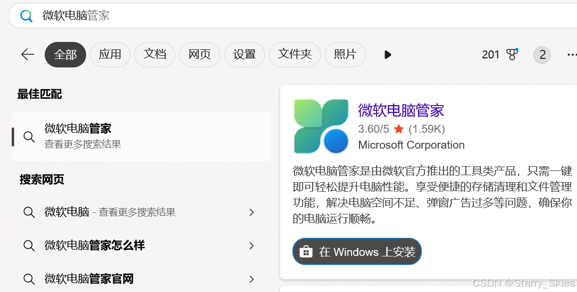
Task: Expand the 微软电脑 suggestion chevron
Action: point(252,212)
